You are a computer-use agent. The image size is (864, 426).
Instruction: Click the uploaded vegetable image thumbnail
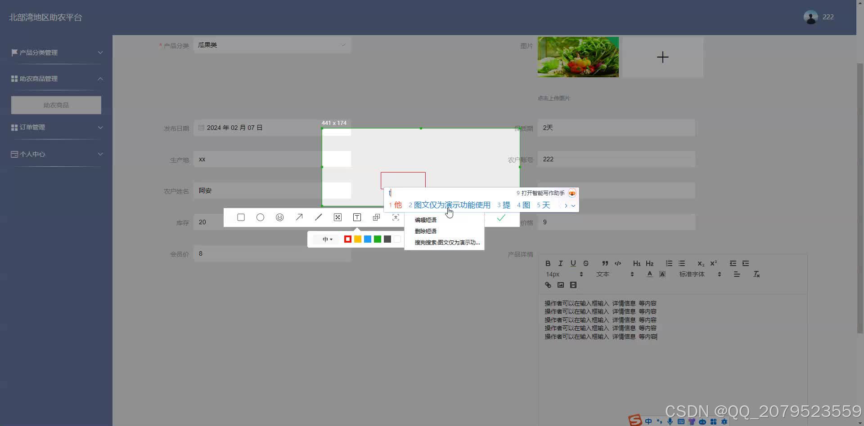coord(578,57)
